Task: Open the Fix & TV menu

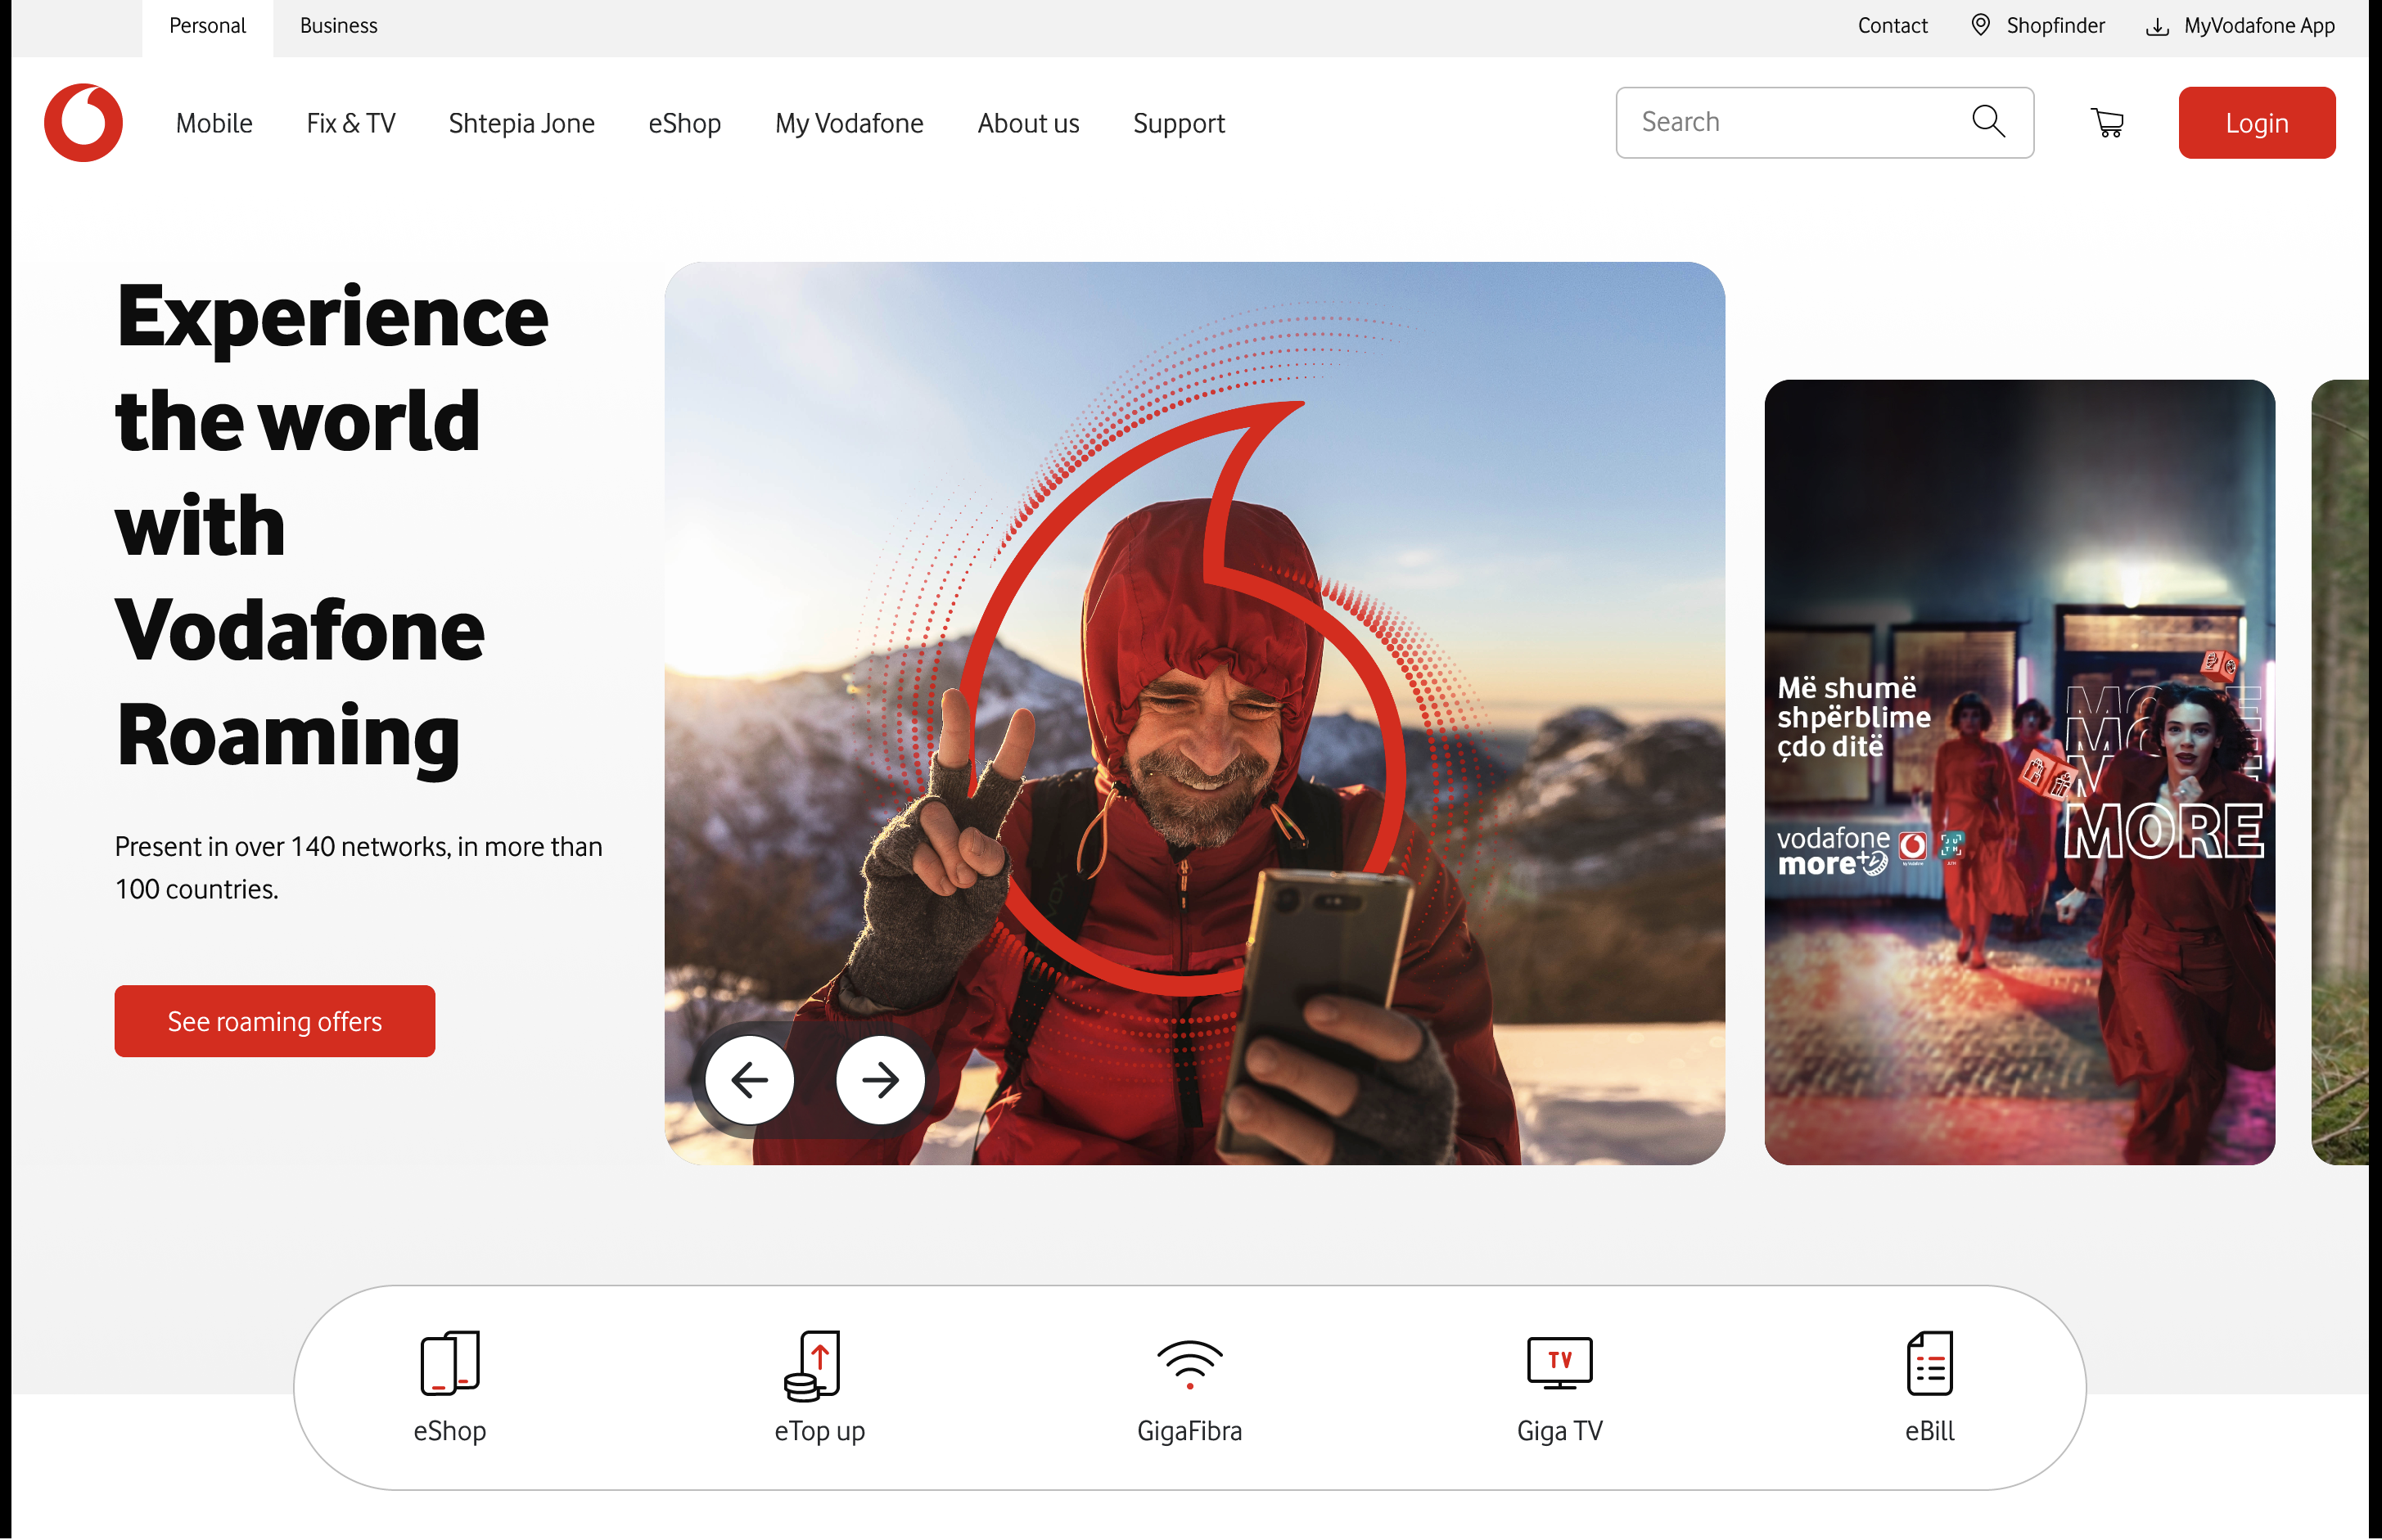Action: (350, 123)
